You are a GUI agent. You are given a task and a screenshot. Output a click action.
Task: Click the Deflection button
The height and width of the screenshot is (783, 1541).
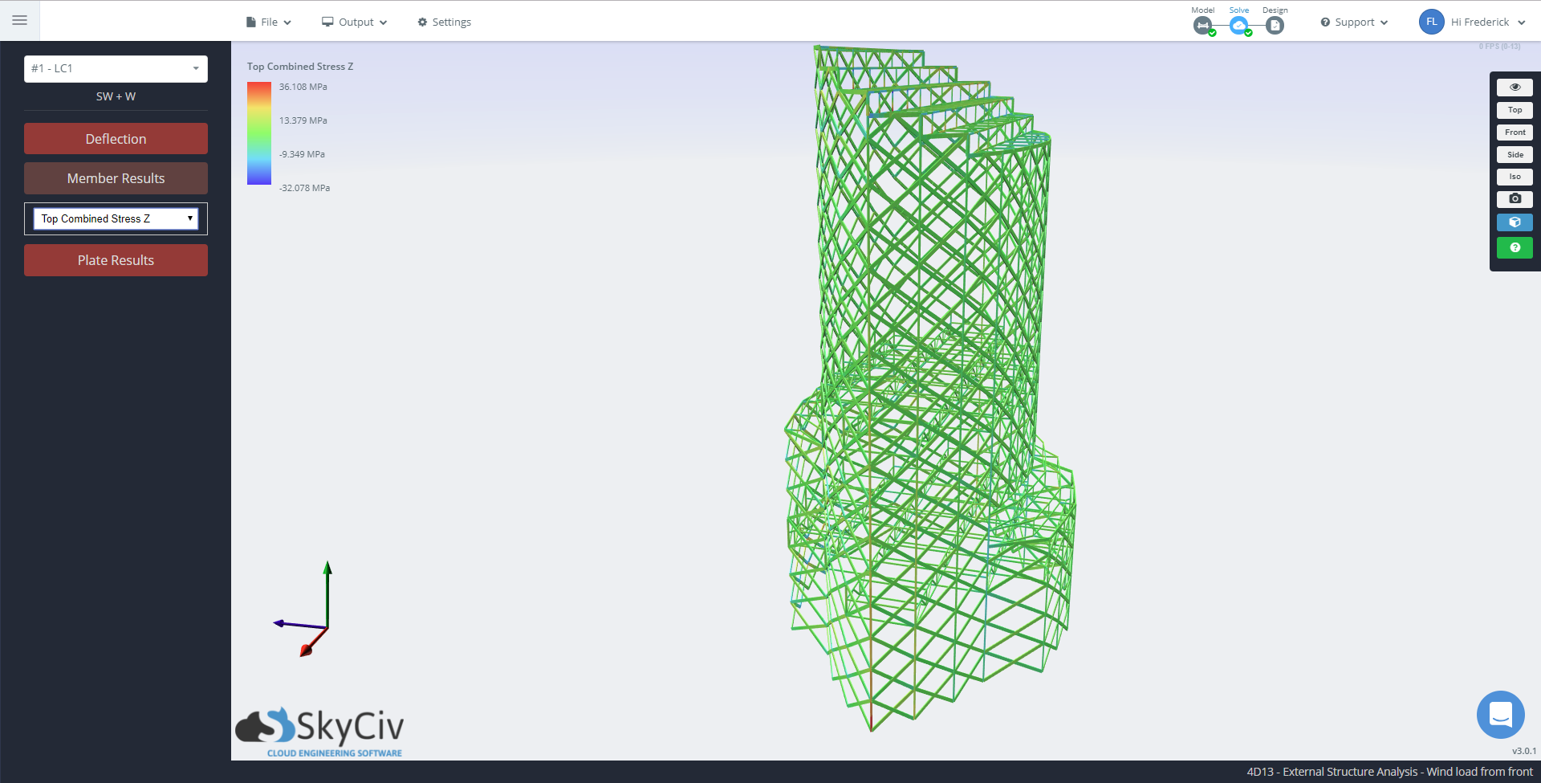point(116,139)
